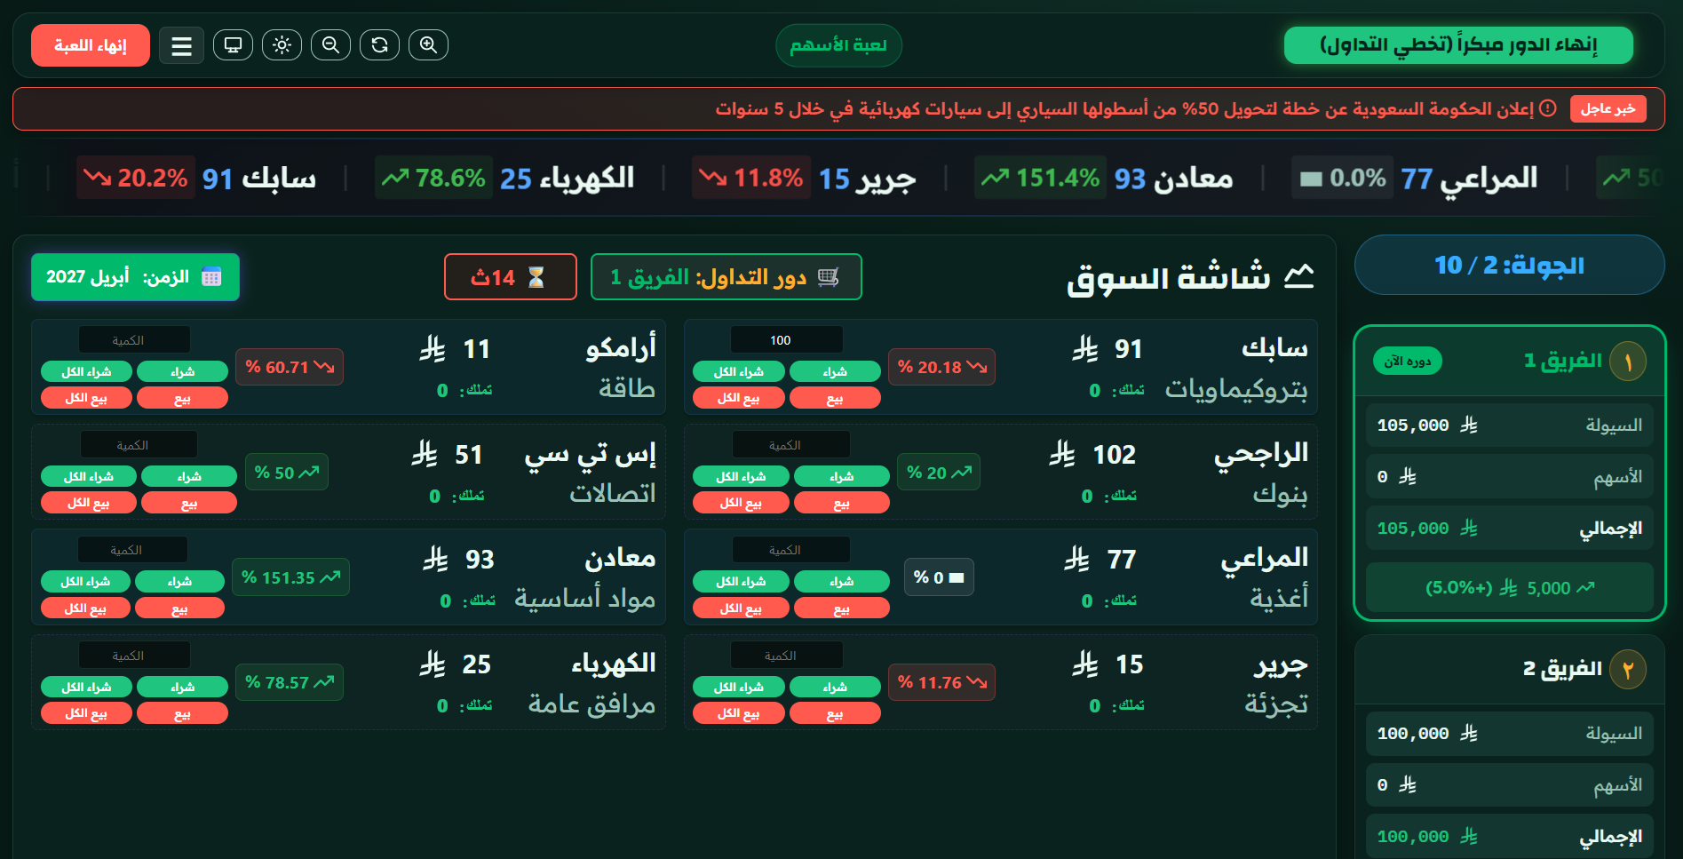Click the hourglass timer icon

point(536,277)
